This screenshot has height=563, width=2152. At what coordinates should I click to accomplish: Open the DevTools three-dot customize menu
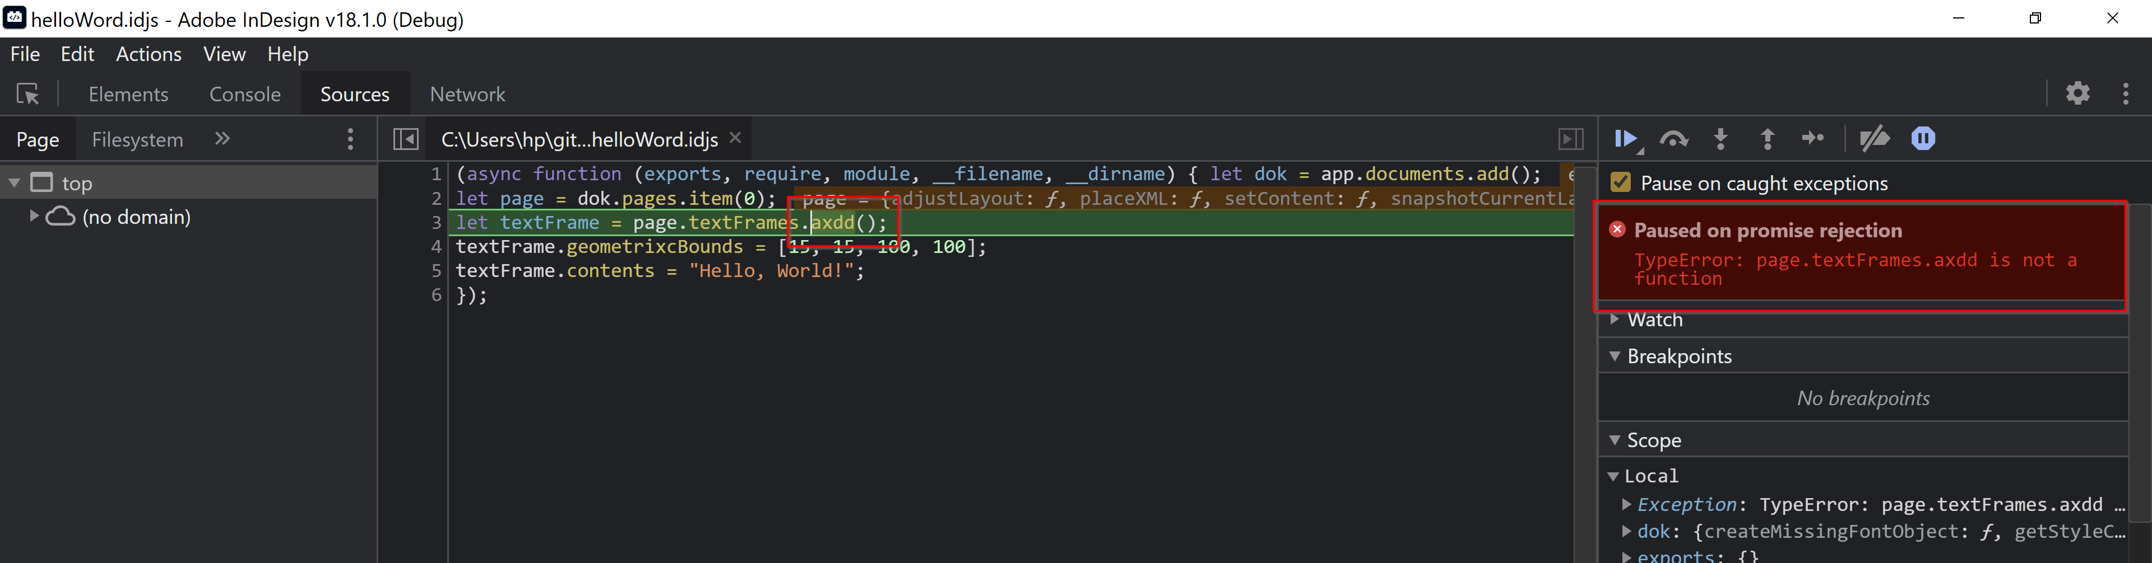tap(2125, 93)
